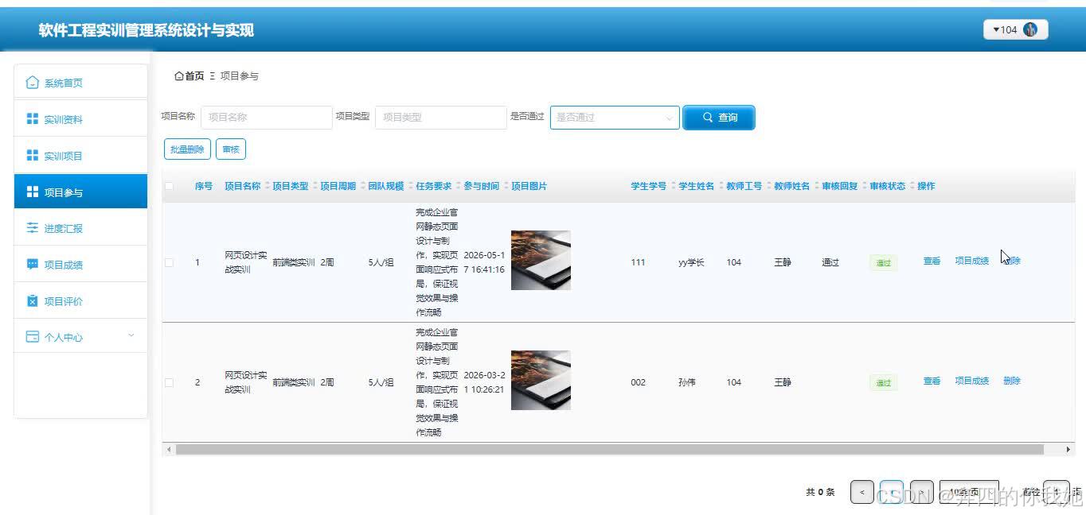
Task: Click the 查询 search button
Action: (x=719, y=118)
